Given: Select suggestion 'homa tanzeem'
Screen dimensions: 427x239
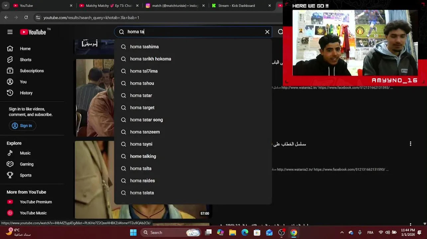Looking at the screenshot, I should point(193,132).
